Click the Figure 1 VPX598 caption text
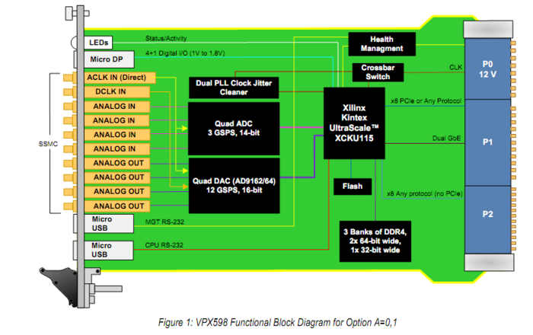This screenshot has height=335, width=533. pos(277,322)
